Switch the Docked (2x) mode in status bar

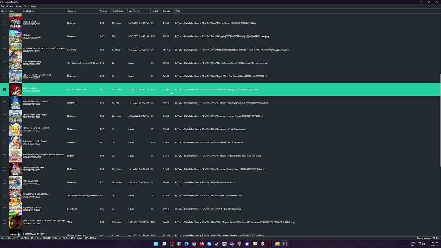tap(14, 238)
